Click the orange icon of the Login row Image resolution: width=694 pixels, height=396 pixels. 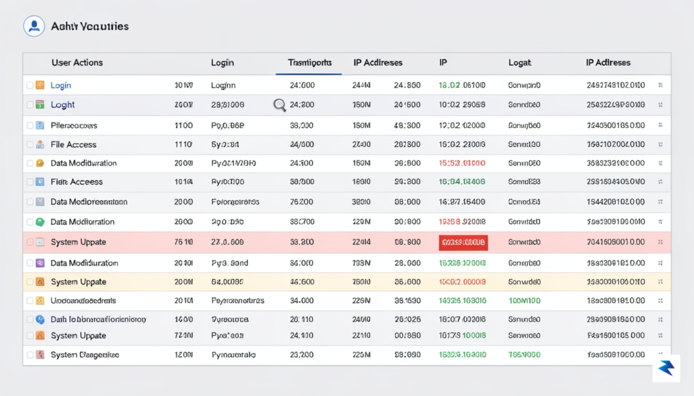click(40, 85)
